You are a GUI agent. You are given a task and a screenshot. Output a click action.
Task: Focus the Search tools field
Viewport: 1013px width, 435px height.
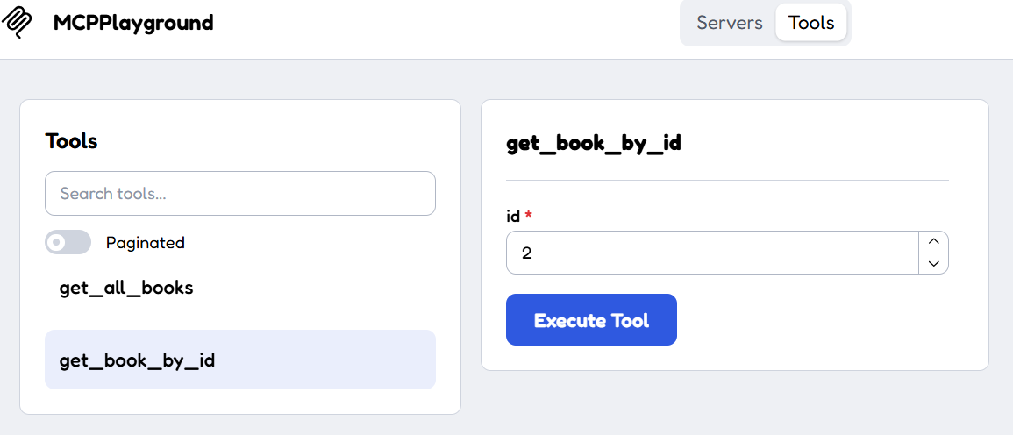240,193
